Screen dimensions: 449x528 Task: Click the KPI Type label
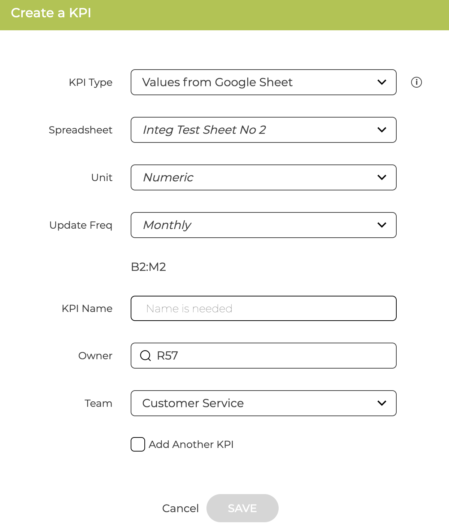coord(91,83)
